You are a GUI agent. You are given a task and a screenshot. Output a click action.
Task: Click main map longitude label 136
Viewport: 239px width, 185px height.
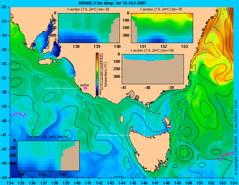(x=32, y=182)
